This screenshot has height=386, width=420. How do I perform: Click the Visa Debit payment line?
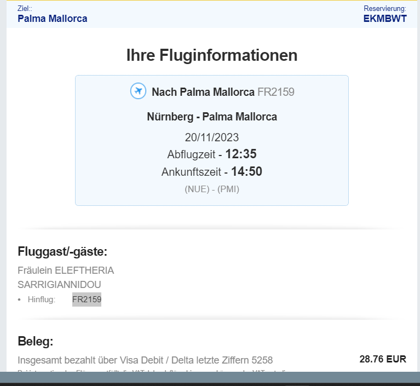[x=145, y=360]
